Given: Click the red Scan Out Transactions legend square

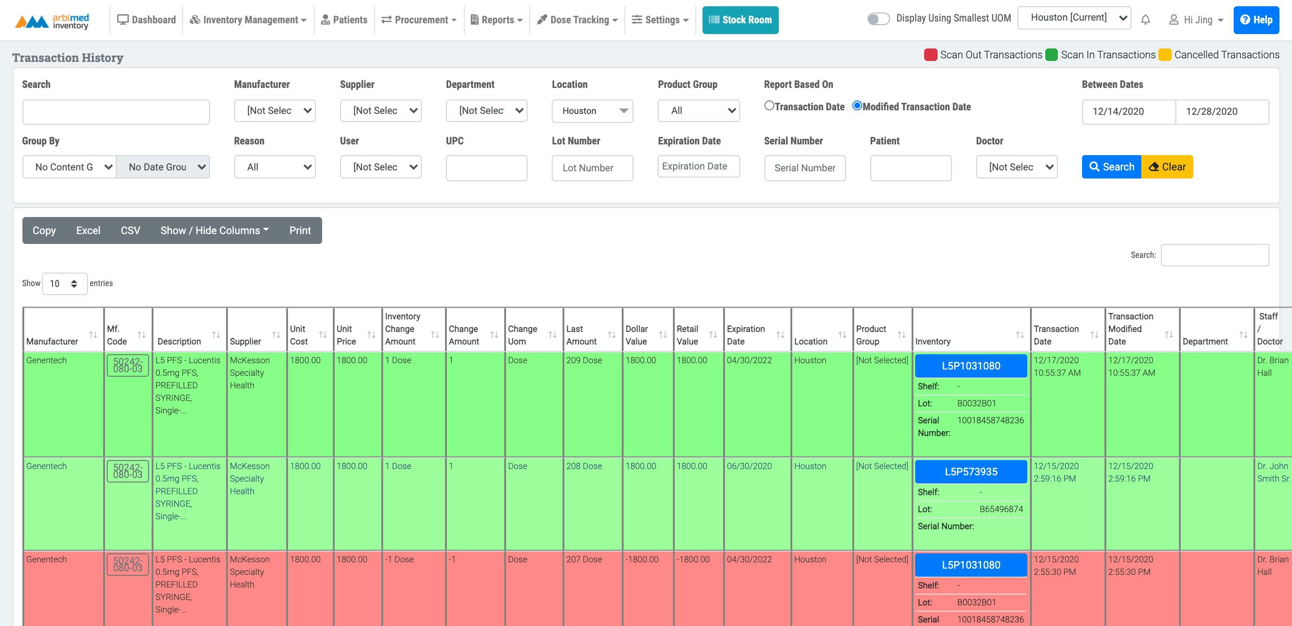Looking at the screenshot, I should pyautogui.click(x=930, y=55).
